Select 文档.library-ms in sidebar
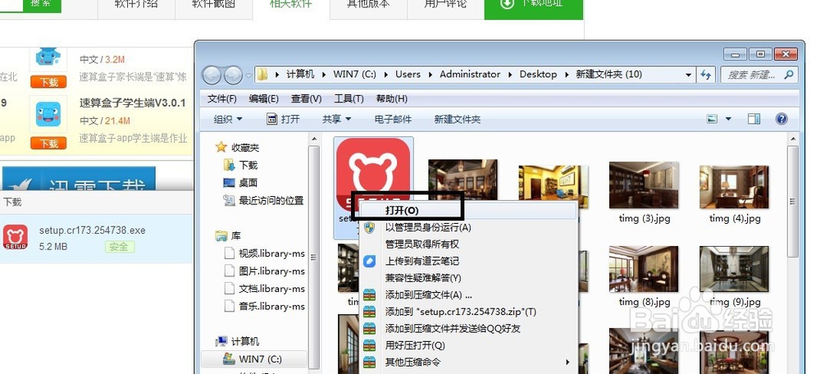The height and width of the screenshot is (374, 820). (x=271, y=289)
